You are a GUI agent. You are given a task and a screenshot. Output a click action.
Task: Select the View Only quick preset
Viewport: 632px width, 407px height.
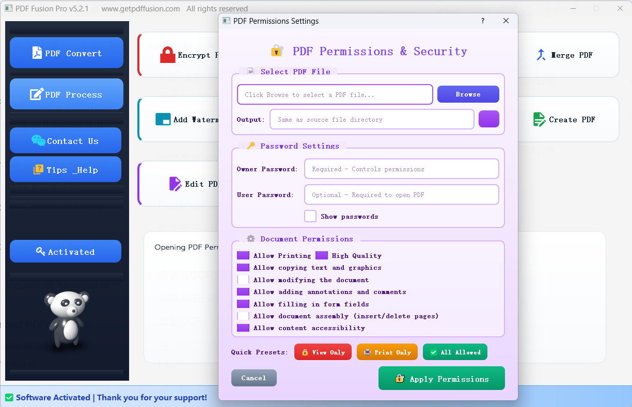[x=323, y=352]
